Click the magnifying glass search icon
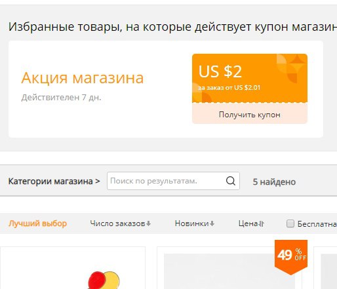 coord(231,181)
